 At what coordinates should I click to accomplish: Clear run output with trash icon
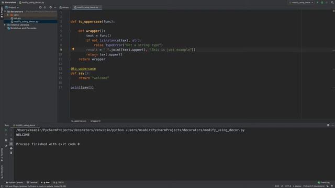(11, 153)
